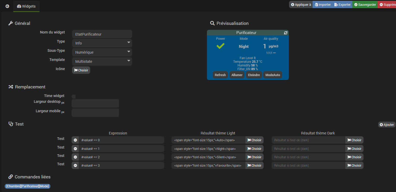Viewport: 396px width, 192px height.
Task: Open the Type dropdown
Action: click(102, 43)
